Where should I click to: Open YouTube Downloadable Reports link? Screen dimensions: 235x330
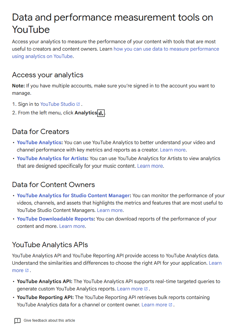pyautogui.click(x=56, y=219)
